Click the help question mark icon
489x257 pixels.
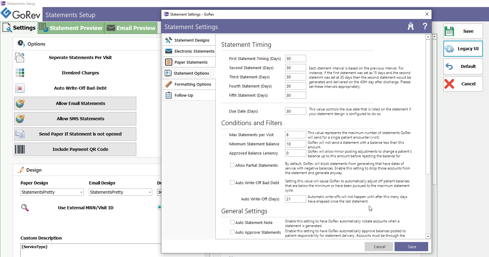425,26
